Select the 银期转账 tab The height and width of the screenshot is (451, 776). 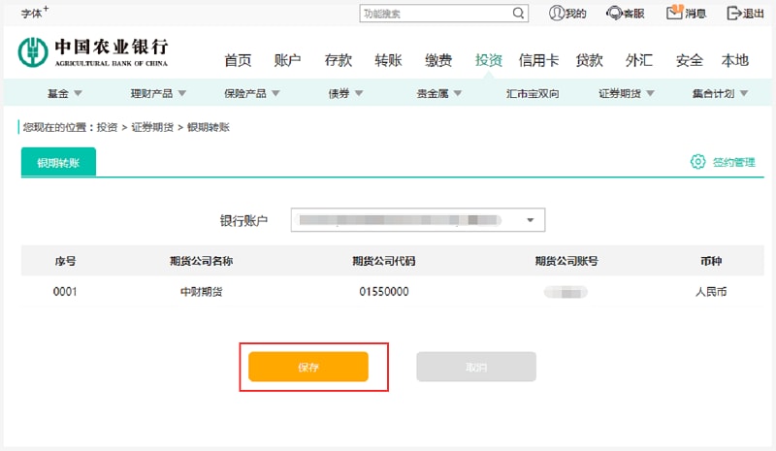[x=58, y=163]
